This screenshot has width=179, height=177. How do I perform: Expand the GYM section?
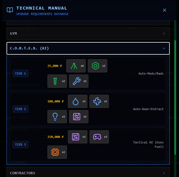pos(88,34)
